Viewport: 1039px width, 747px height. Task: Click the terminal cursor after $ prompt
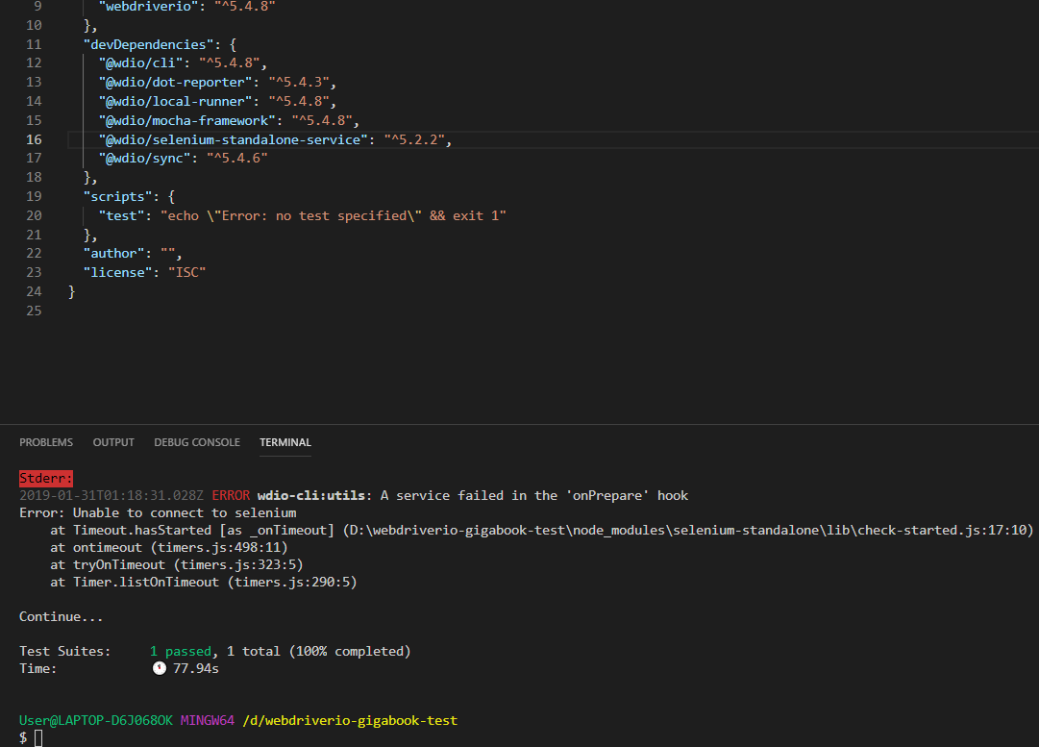[x=38, y=737]
